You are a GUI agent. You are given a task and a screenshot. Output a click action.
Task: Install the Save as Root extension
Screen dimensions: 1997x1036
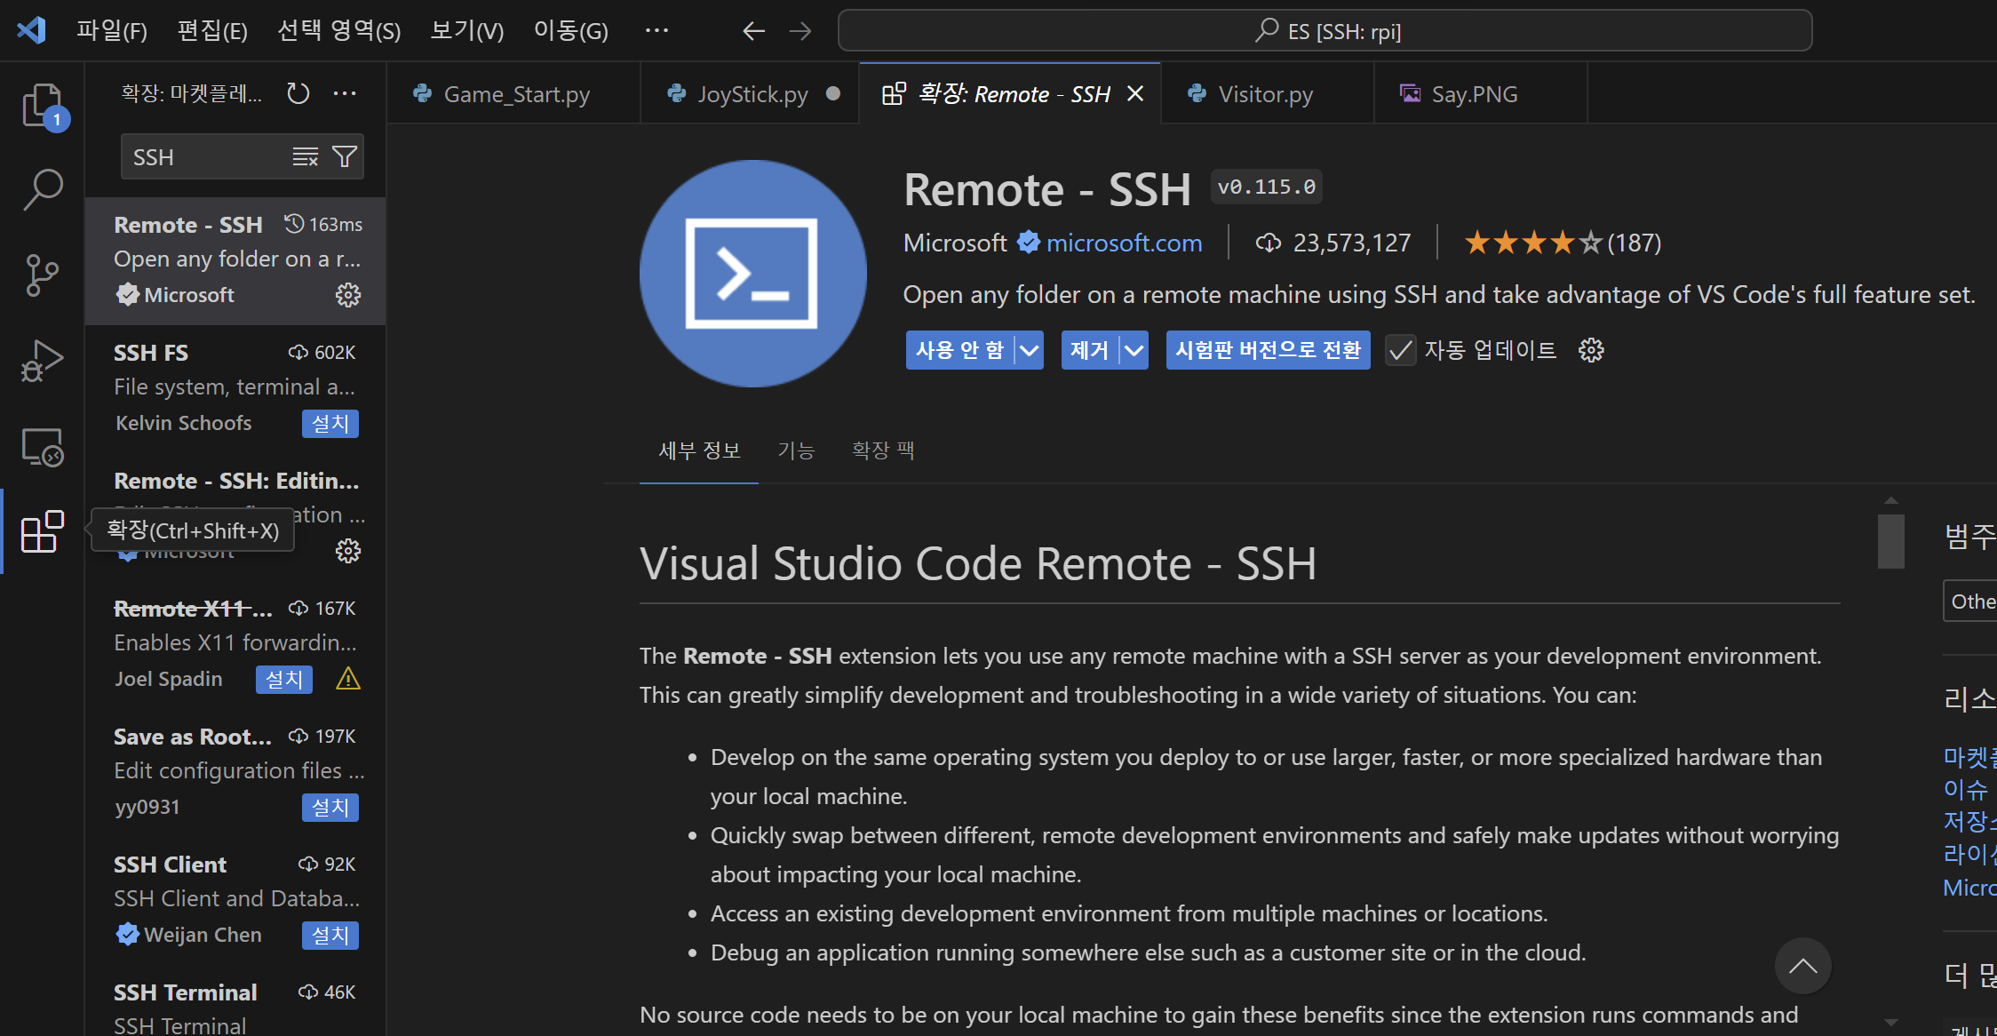(x=330, y=808)
